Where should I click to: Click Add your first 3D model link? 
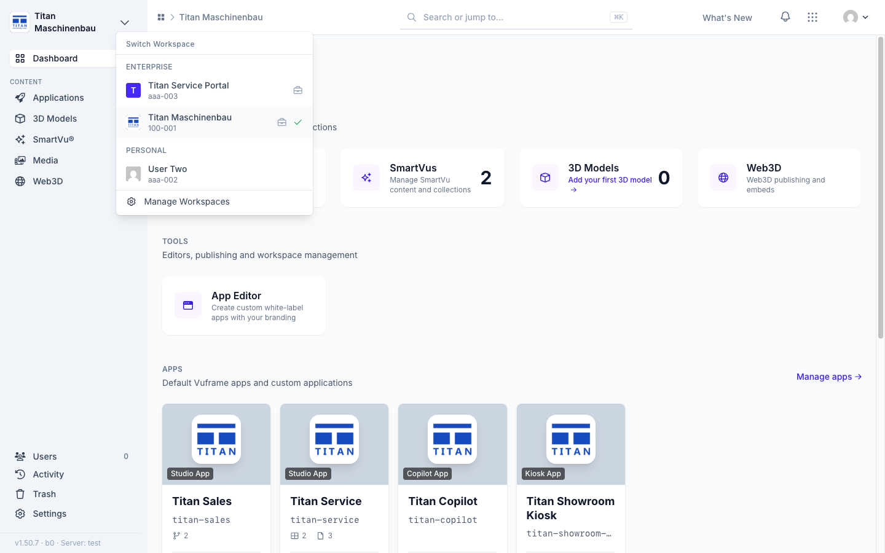[x=610, y=184]
